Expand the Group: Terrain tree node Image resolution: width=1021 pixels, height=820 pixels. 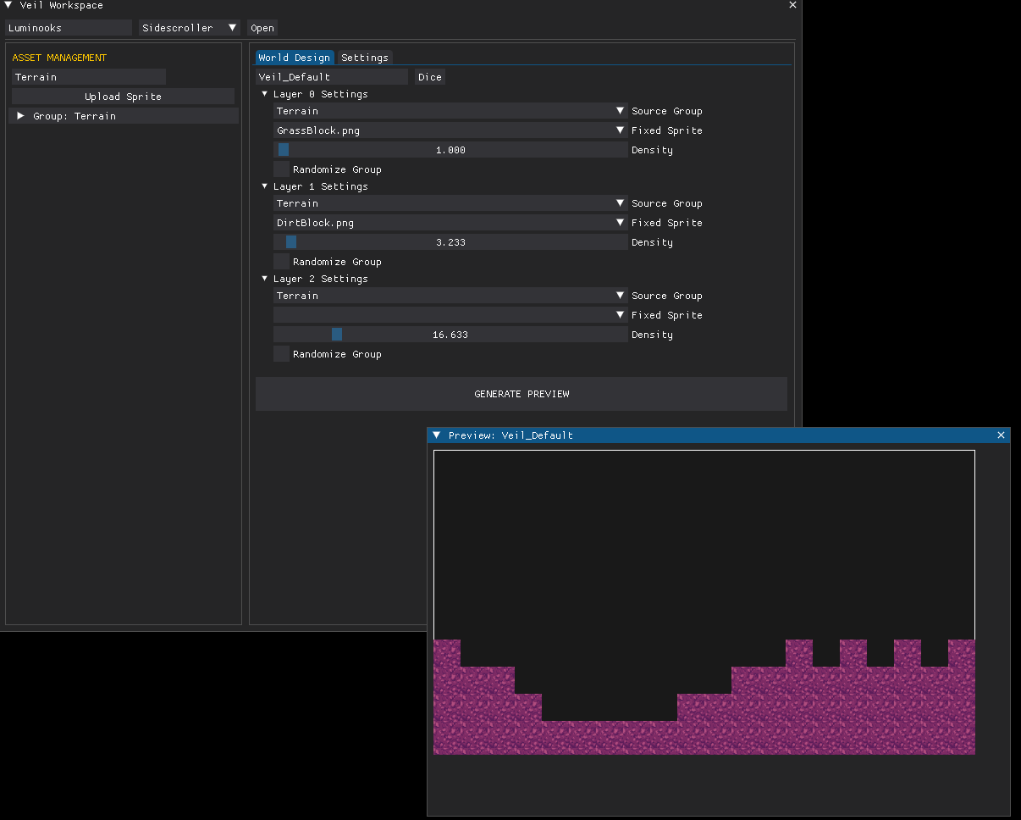pos(21,116)
